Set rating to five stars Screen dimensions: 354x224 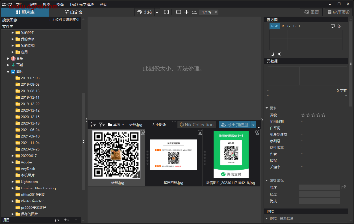click(x=323, y=115)
